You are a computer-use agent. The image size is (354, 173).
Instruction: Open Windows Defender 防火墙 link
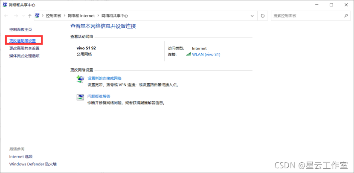33,164
